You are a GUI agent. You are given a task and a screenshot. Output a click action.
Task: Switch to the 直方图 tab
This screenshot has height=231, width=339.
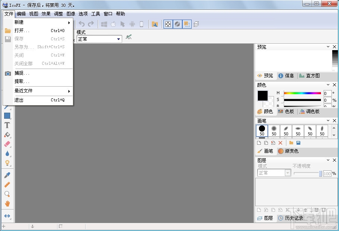[313, 75]
